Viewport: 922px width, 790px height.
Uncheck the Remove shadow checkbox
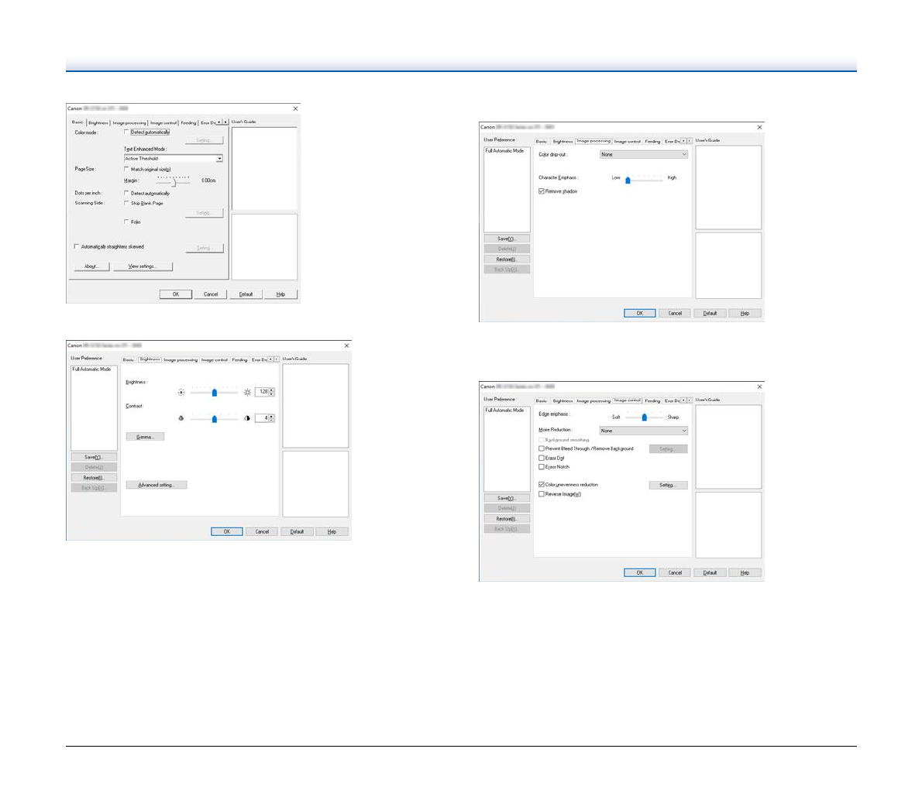tap(542, 191)
